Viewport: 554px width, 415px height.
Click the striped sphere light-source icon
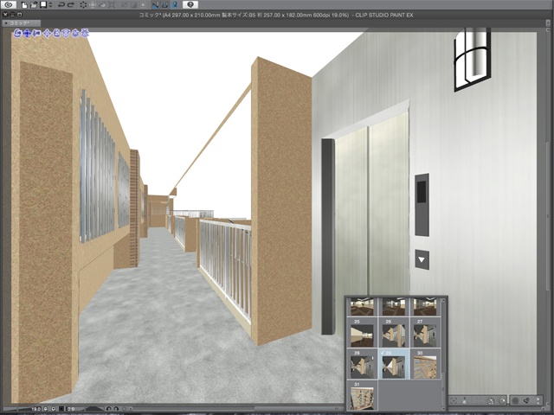516,400
